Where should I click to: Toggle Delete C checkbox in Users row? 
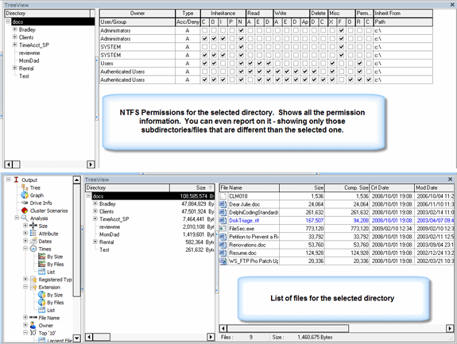point(323,64)
